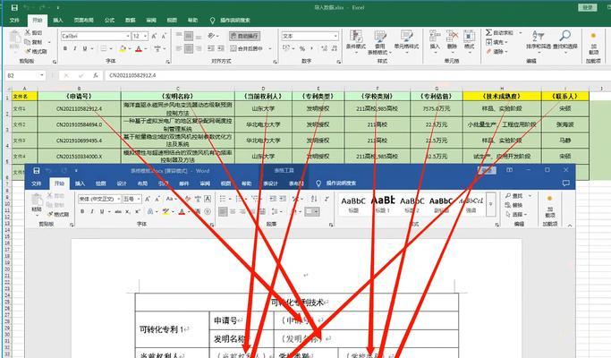The width and height of the screenshot is (611, 358).
Task: Click Word Replace (替换) button
Action: tap(514, 205)
